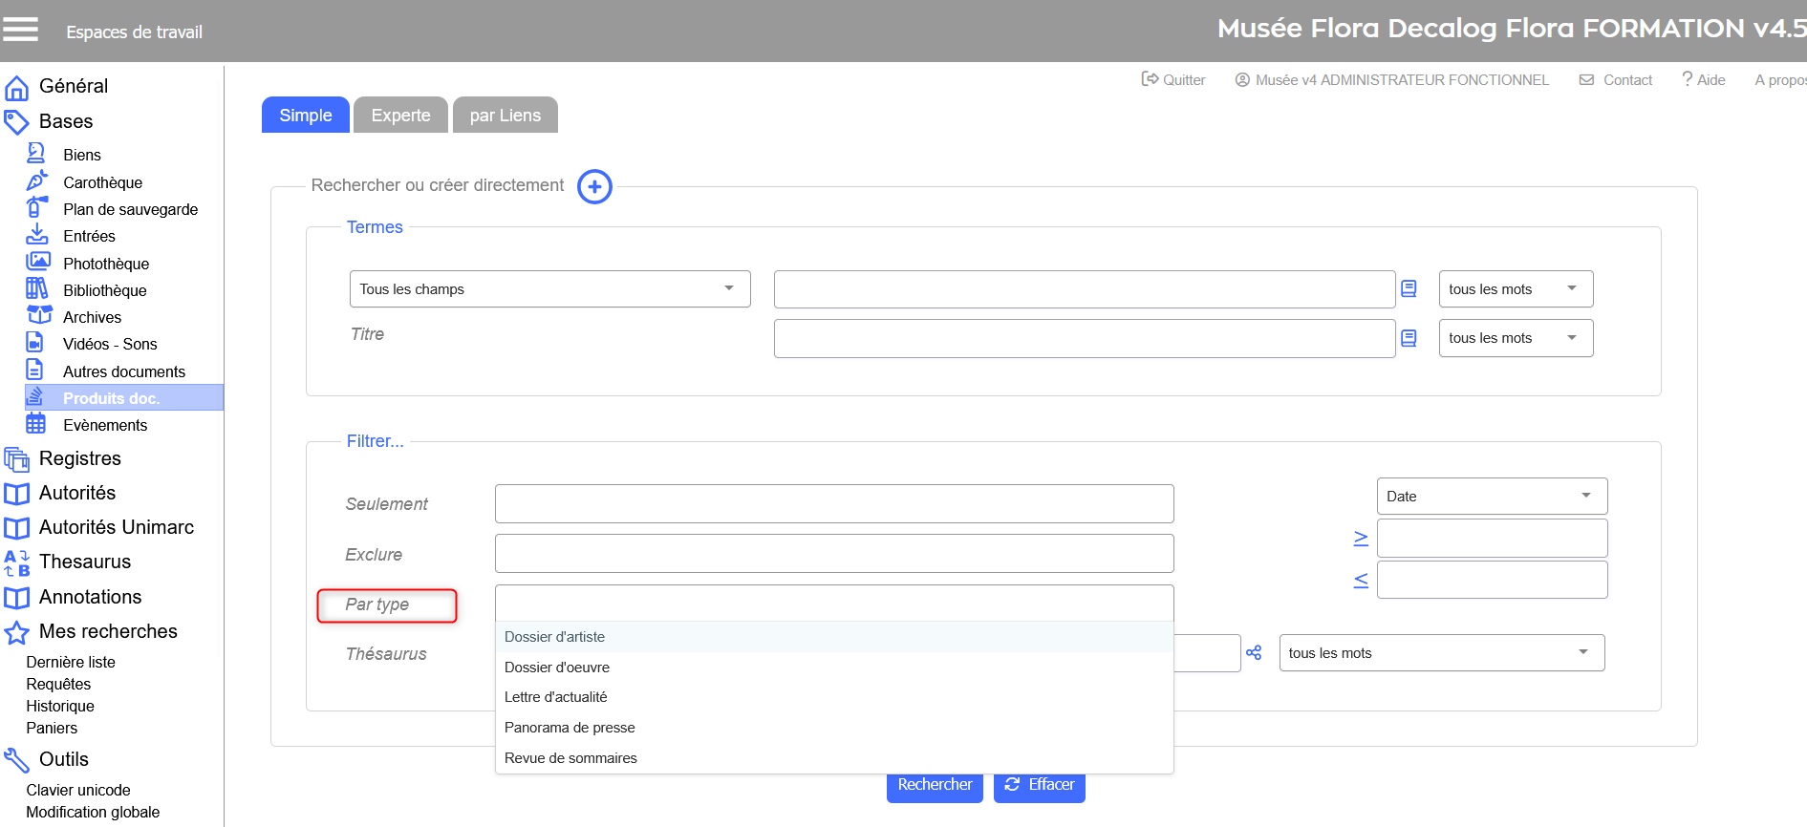Click the Rechercher button
The image size is (1807, 827).
(x=934, y=785)
